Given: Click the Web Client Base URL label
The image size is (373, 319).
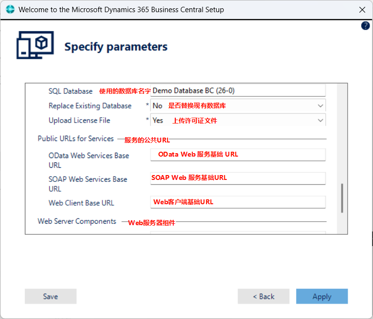Looking at the screenshot, I should coord(81,203).
